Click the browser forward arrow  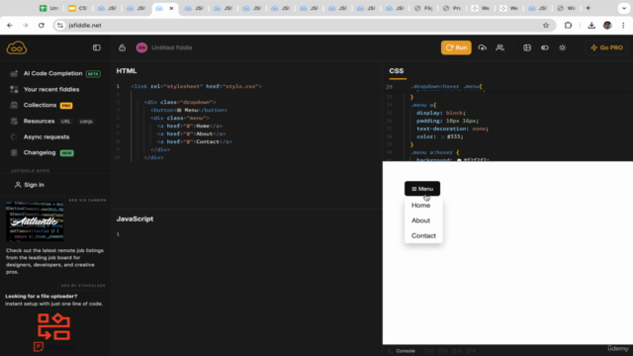click(x=25, y=25)
